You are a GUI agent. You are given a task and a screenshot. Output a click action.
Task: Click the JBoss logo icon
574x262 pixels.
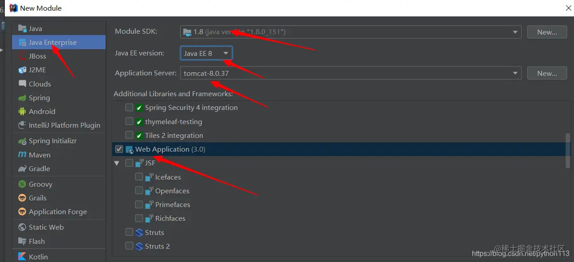click(22, 56)
